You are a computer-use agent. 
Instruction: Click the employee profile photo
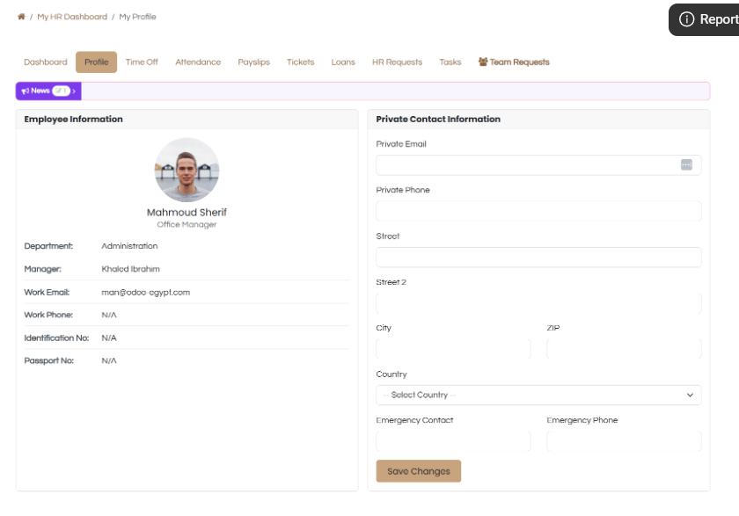pyautogui.click(x=187, y=170)
